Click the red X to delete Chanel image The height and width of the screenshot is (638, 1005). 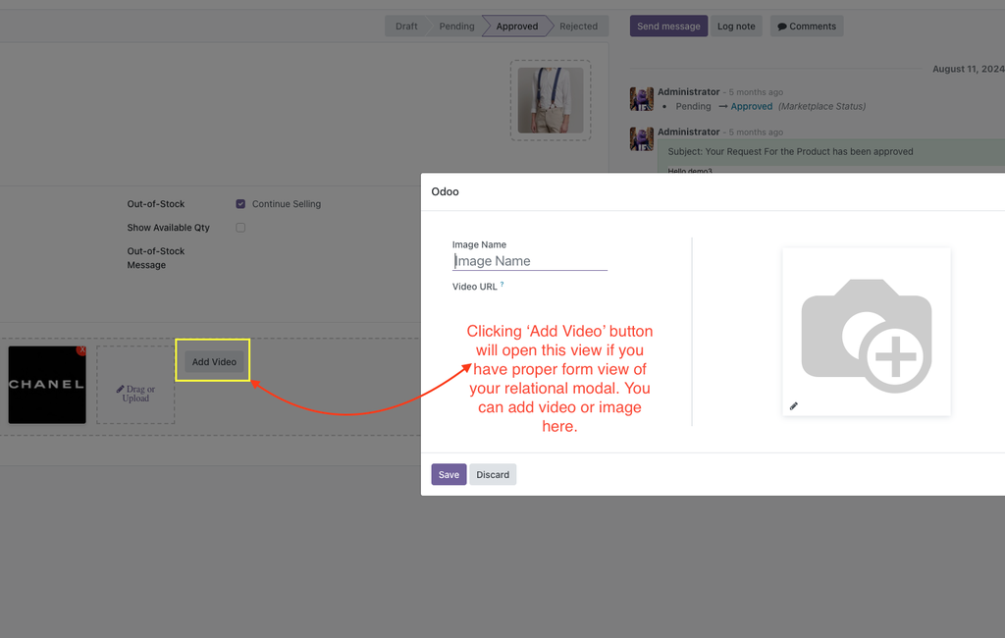[x=80, y=349]
